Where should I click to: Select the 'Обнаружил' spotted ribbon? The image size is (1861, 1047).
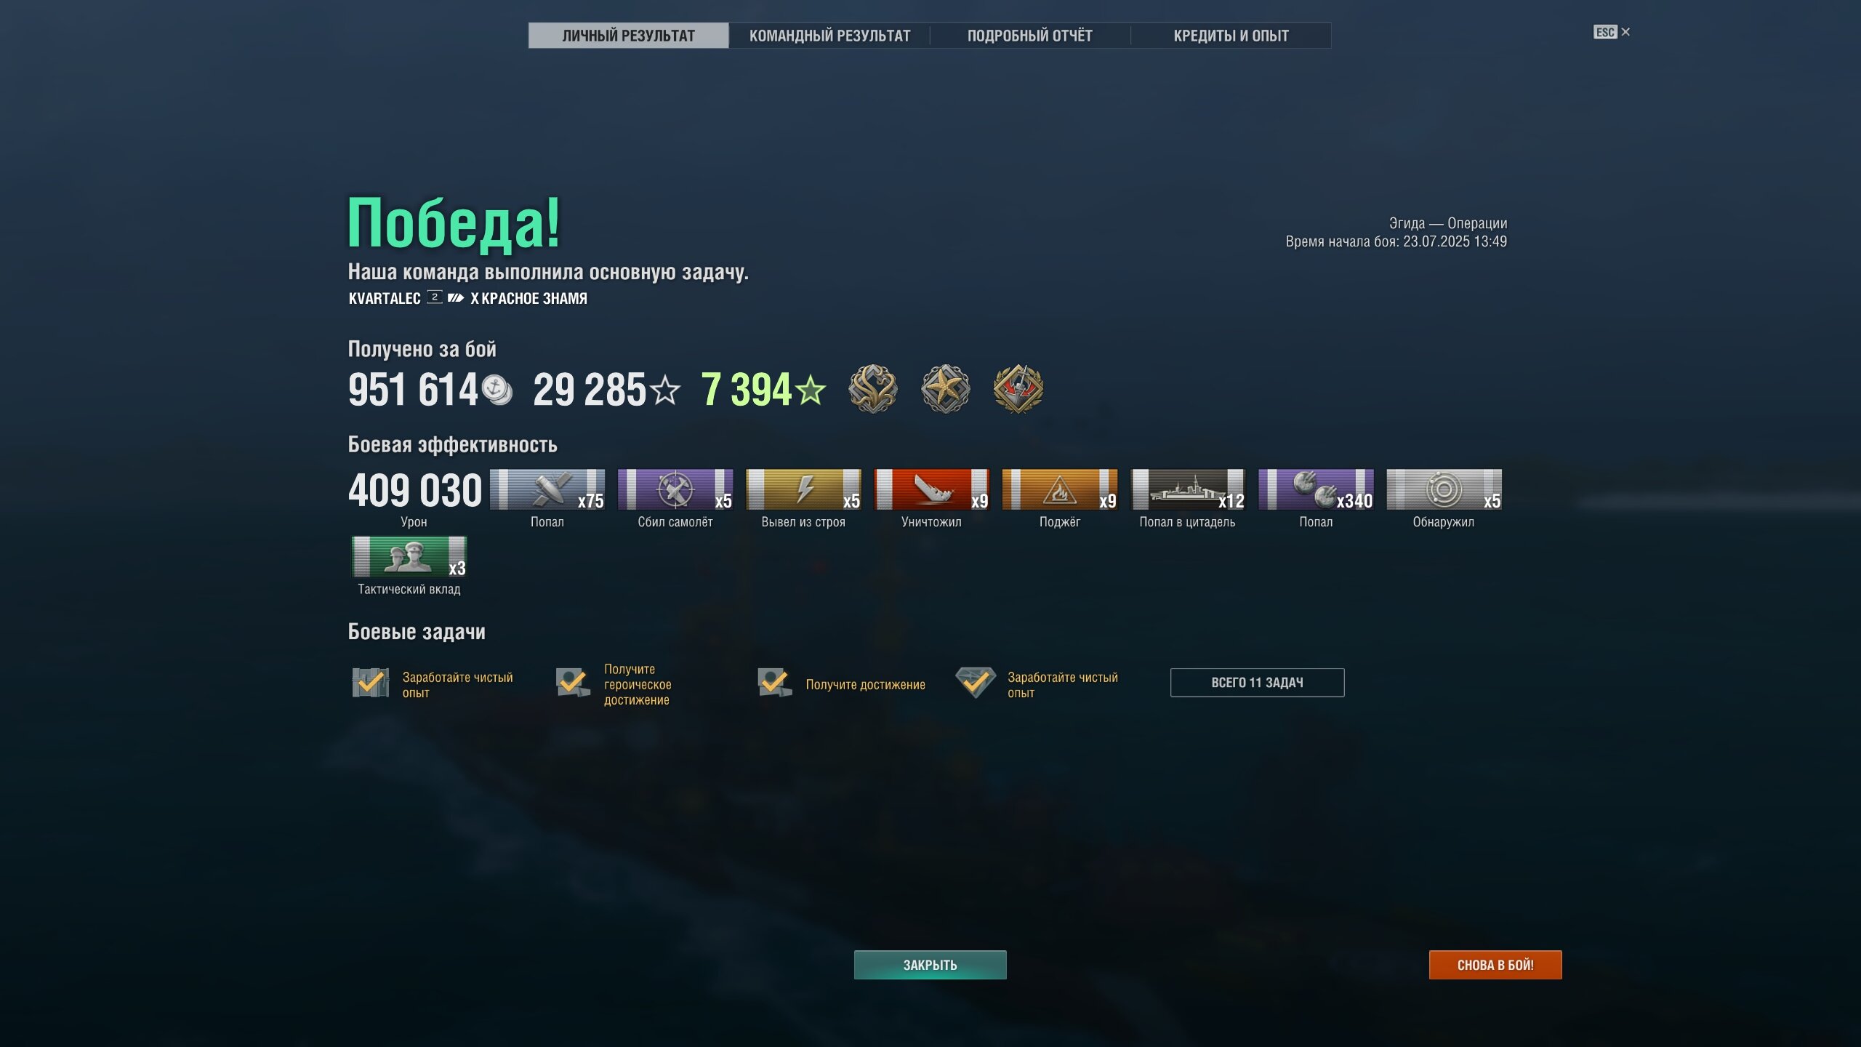1444,489
